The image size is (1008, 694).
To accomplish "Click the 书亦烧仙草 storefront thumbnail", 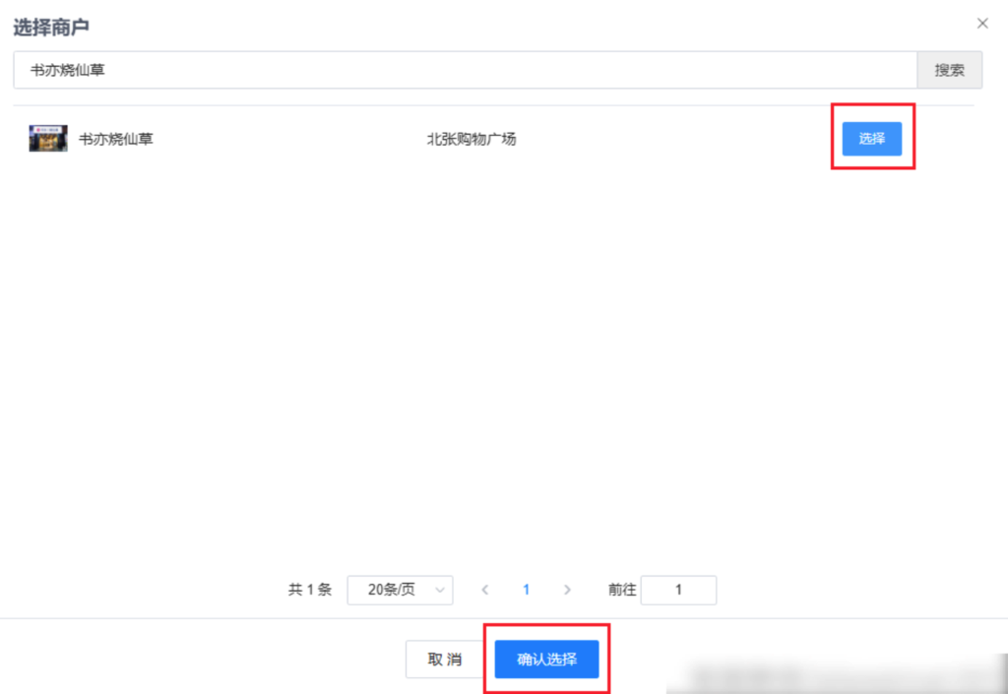I will tap(46, 138).
